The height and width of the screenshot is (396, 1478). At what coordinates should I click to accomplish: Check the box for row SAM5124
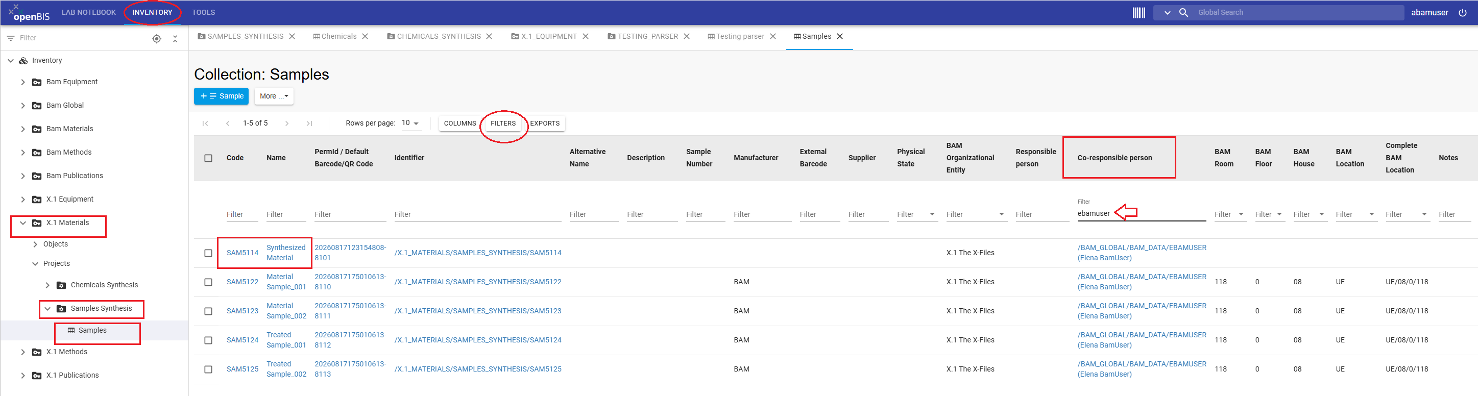pyautogui.click(x=208, y=340)
